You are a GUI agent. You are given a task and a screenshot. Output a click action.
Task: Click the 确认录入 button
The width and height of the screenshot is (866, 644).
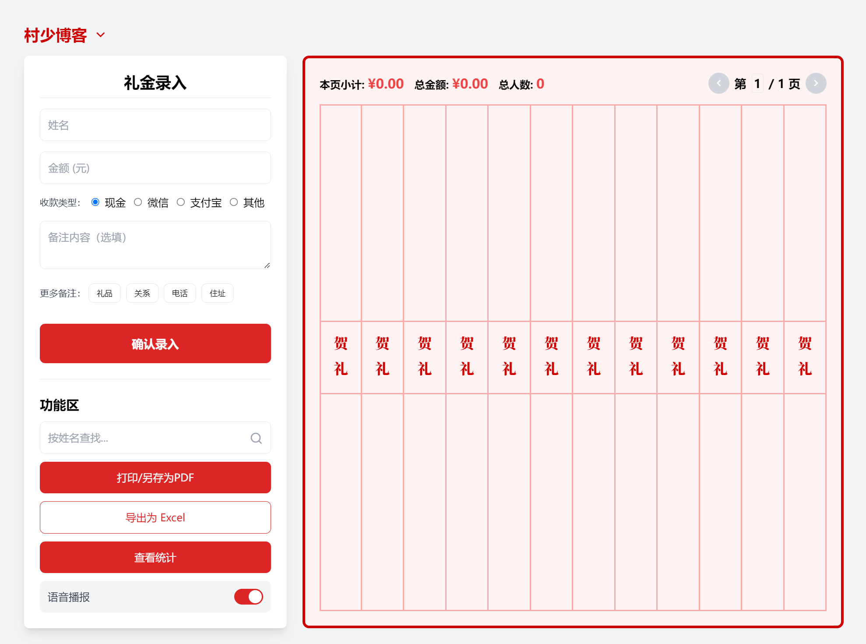[x=155, y=343]
